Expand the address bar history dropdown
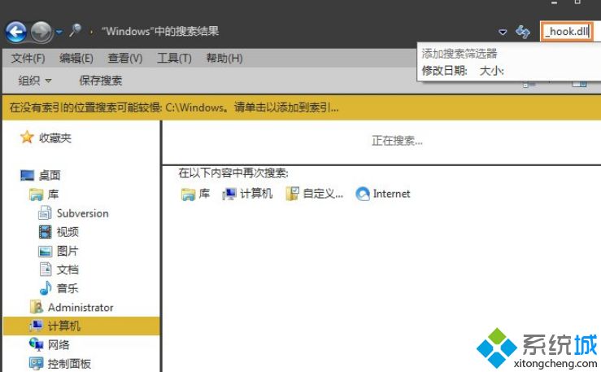The image size is (601, 372). pos(503,32)
